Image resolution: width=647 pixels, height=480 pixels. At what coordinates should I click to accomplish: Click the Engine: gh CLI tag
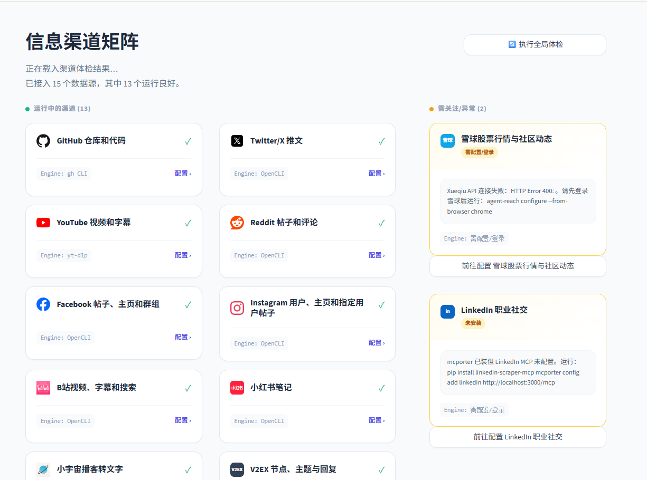(x=64, y=174)
